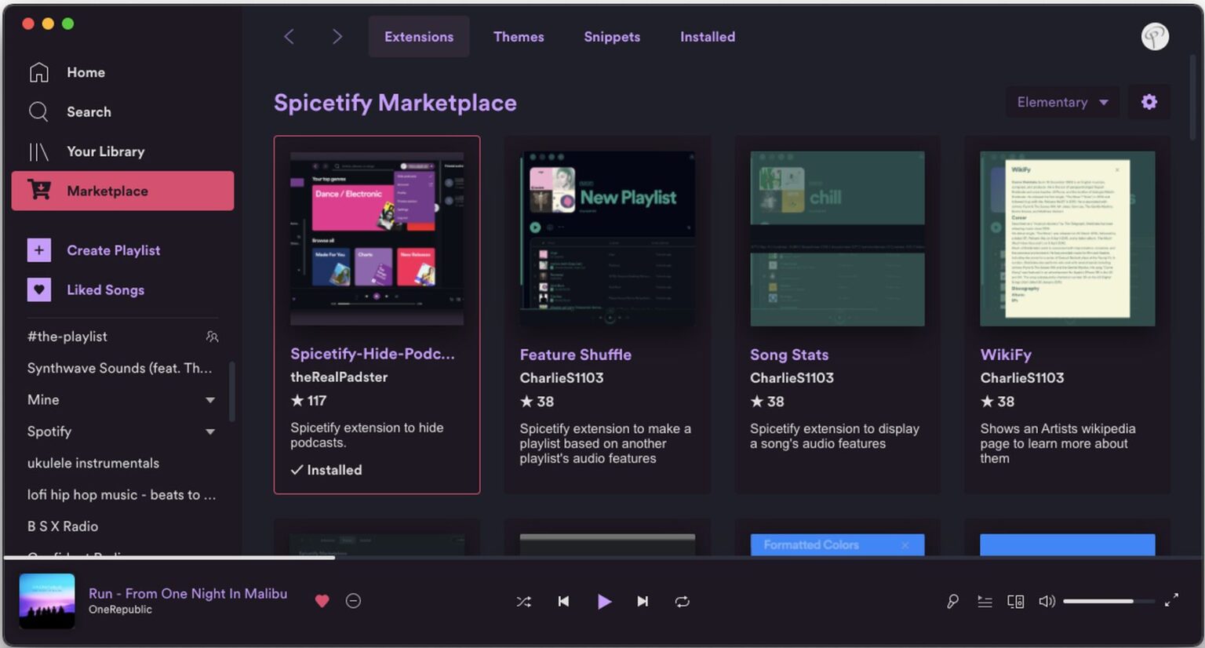
Task: Open the Installed tab
Action: tap(706, 36)
